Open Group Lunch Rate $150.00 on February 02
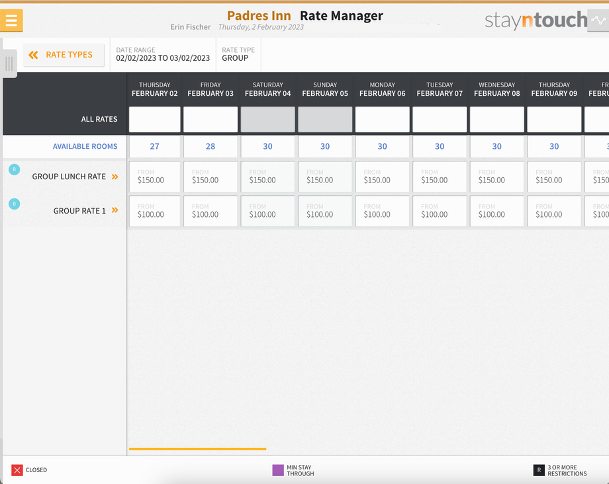This screenshot has height=484, width=609. [x=155, y=177]
